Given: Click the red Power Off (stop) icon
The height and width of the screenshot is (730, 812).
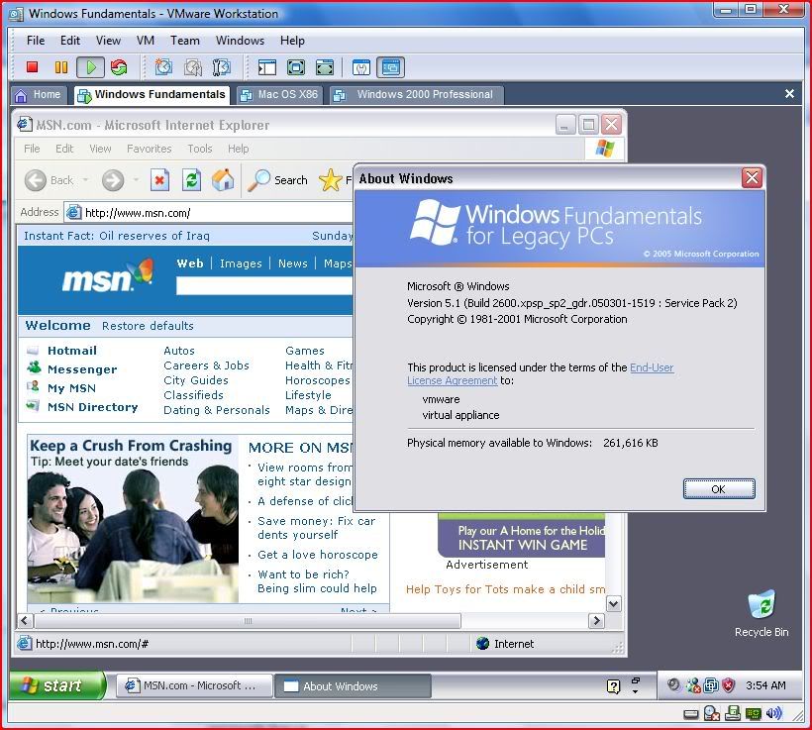Looking at the screenshot, I should pos(32,67).
